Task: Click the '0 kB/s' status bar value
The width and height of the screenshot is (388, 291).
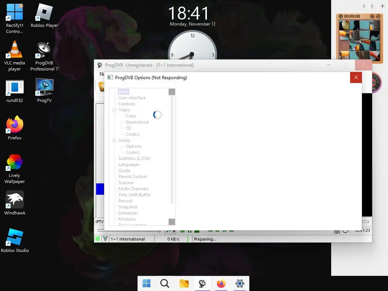Action: pos(173,239)
